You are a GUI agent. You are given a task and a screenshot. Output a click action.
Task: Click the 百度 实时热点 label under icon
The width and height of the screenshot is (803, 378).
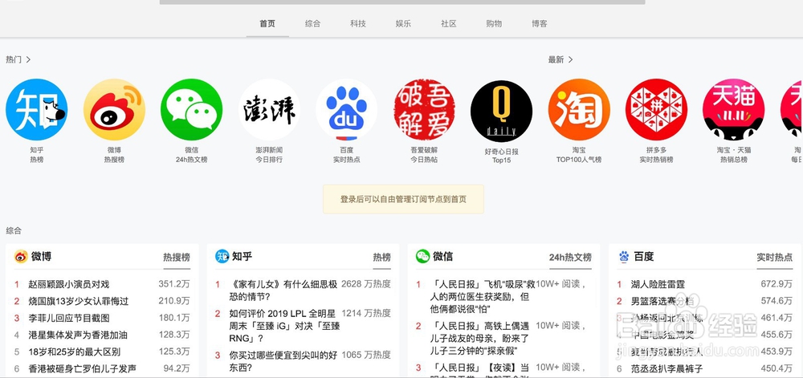tap(347, 154)
